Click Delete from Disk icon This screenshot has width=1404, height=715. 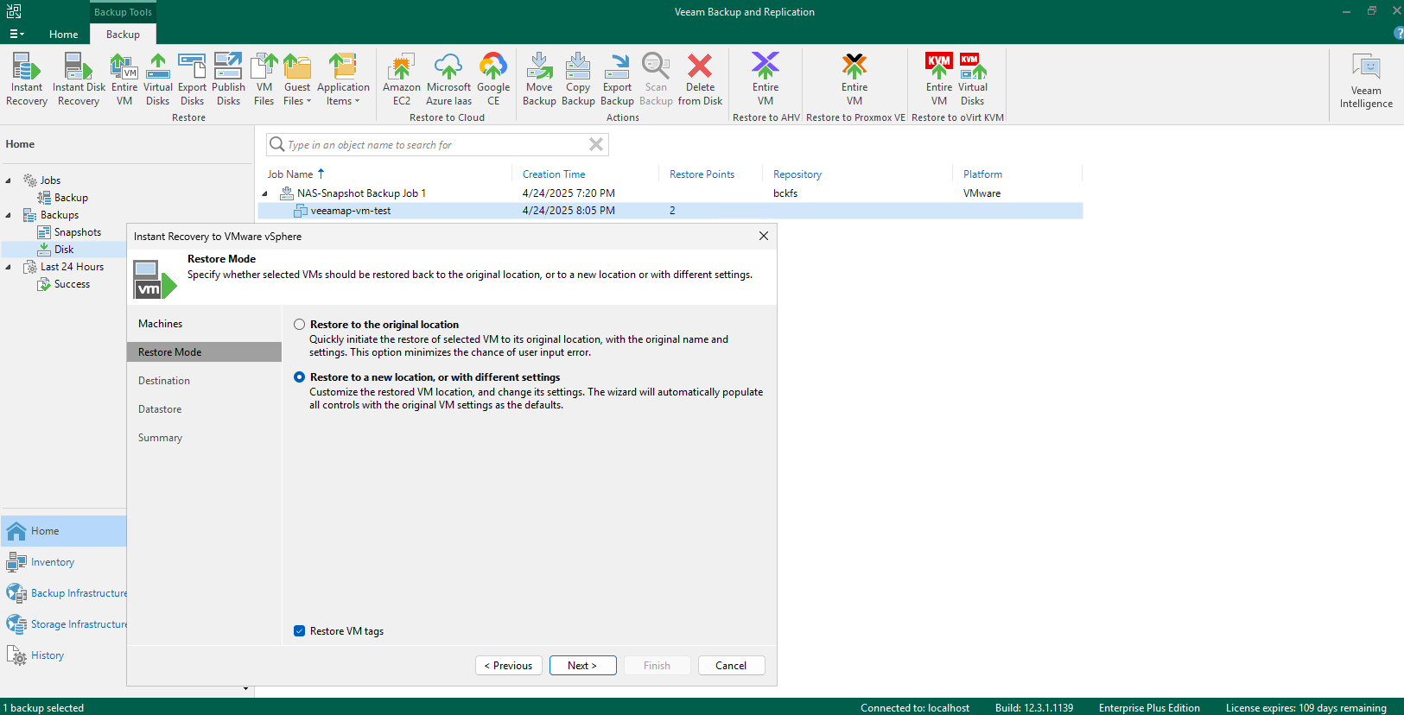coord(700,79)
